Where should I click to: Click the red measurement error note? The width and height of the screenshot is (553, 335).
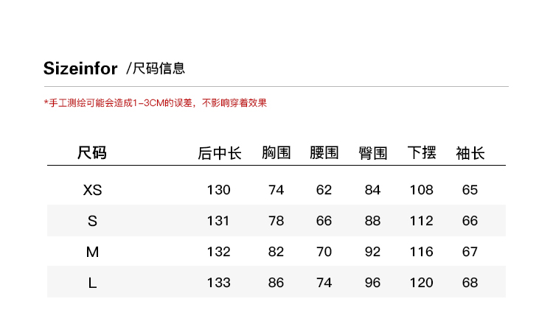(155, 103)
